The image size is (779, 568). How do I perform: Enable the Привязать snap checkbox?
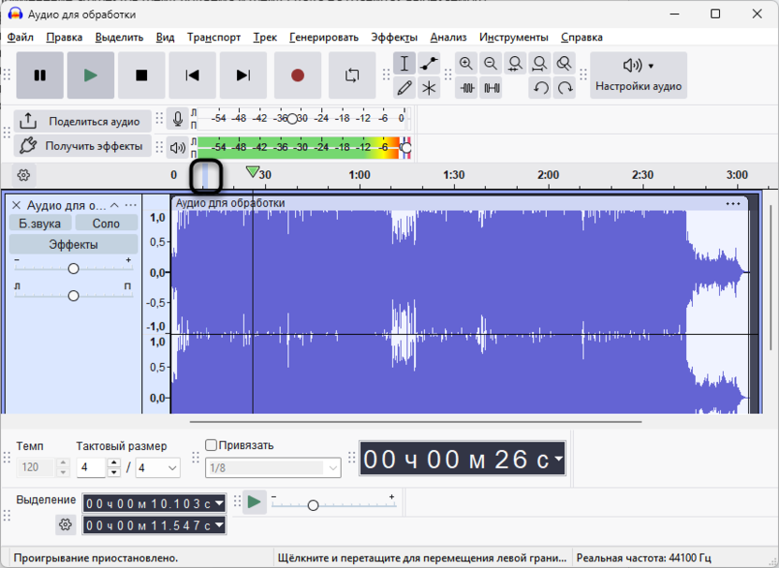point(211,445)
